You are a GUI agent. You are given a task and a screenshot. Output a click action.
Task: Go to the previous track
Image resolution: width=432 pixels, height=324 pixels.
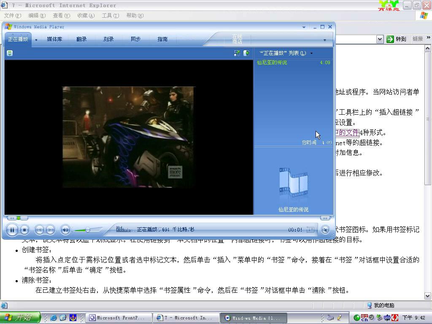[x=39, y=229]
